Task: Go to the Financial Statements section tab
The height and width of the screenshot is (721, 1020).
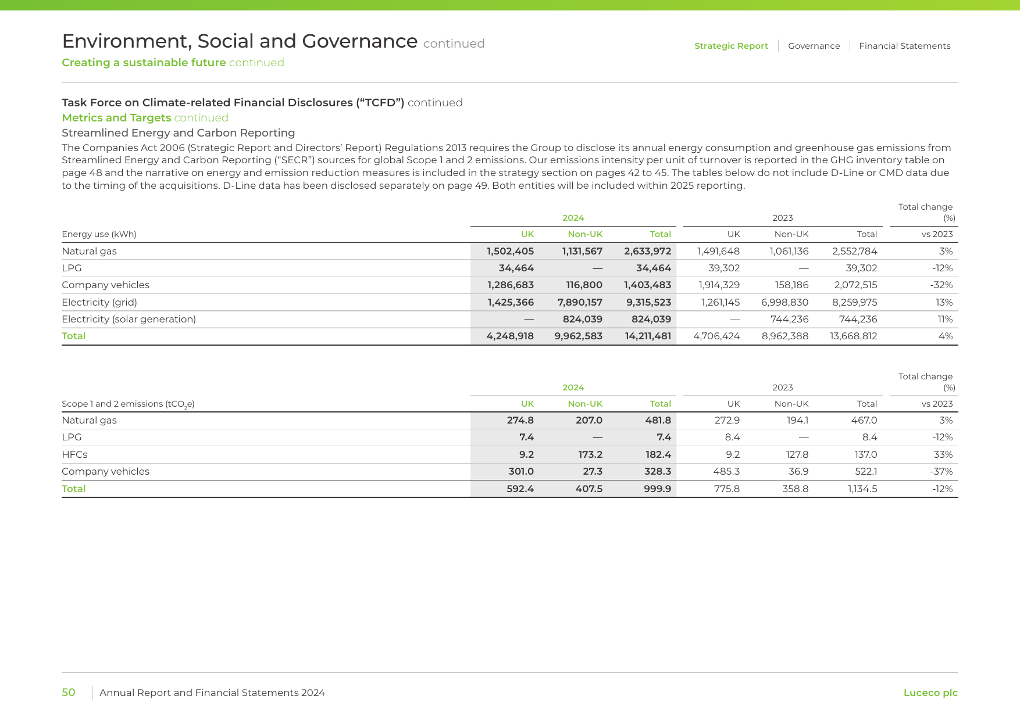Action: tap(904, 46)
